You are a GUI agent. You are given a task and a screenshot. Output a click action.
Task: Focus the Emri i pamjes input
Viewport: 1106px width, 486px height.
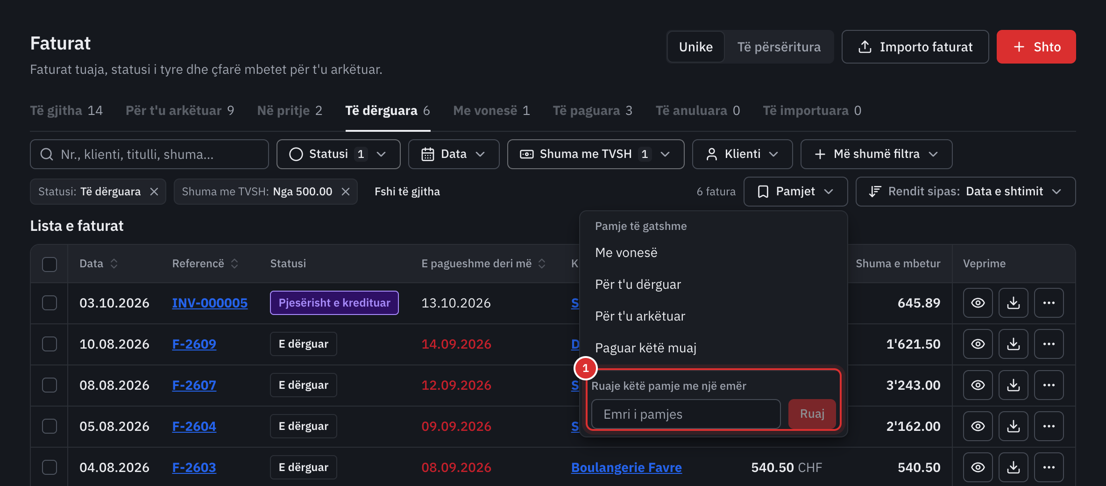point(686,414)
